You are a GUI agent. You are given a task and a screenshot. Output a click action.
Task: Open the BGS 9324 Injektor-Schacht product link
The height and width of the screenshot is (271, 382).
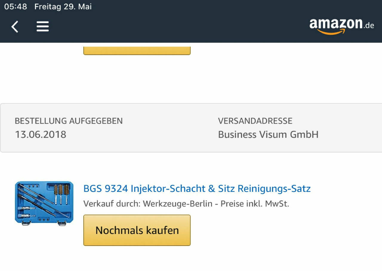pyautogui.click(x=197, y=189)
